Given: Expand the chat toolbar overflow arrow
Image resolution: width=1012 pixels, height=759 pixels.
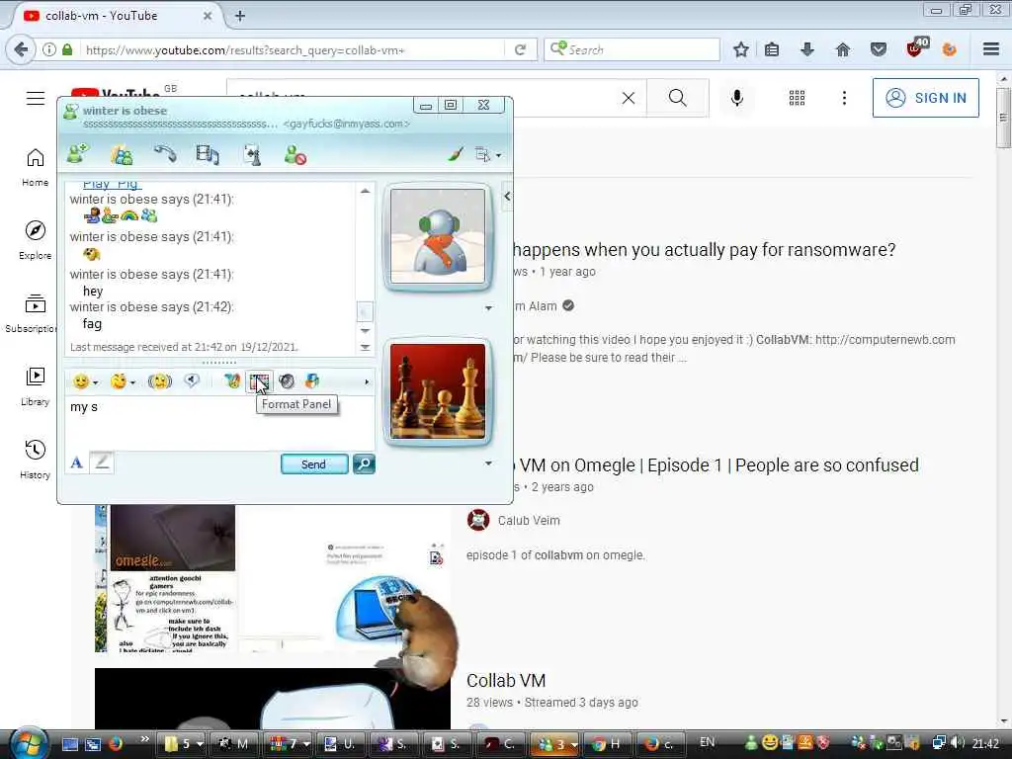Looking at the screenshot, I should point(367,382).
